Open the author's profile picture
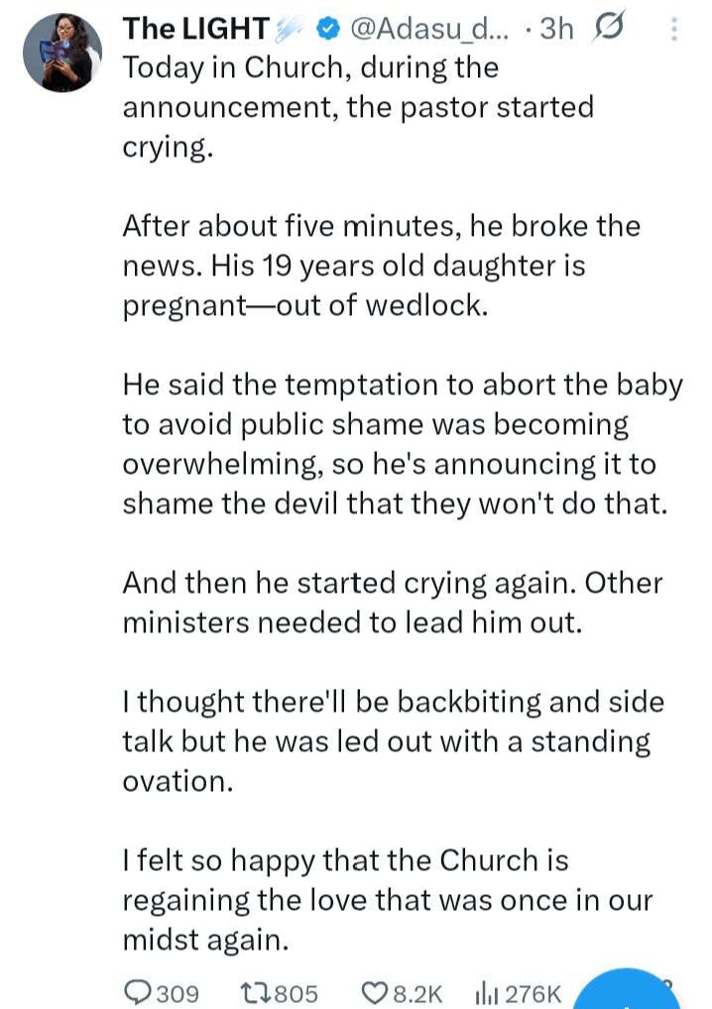The image size is (712, 1009). tap(64, 53)
